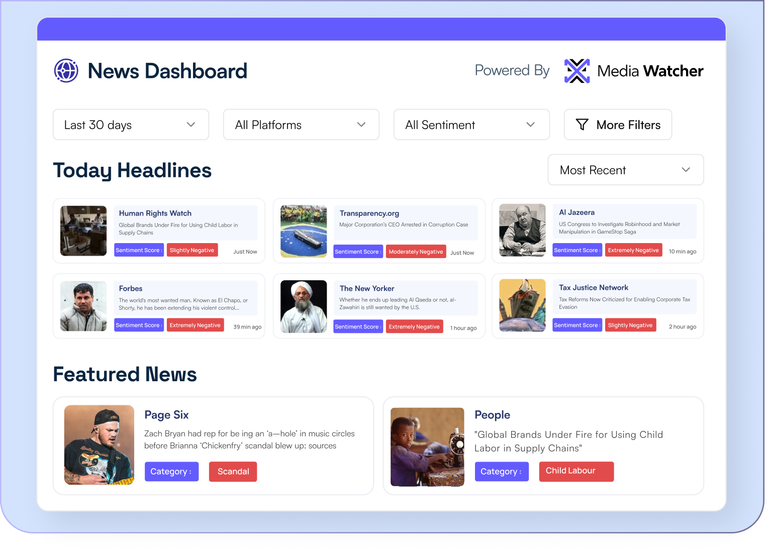Image resolution: width=772 pixels, height=557 pixels.
Task: Click the All Platforms chevron arrow
Action: [361, 125]
